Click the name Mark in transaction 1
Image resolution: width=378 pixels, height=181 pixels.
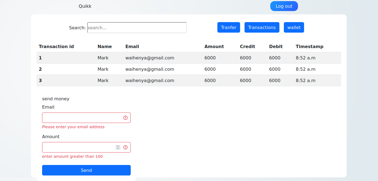point(103,58)
